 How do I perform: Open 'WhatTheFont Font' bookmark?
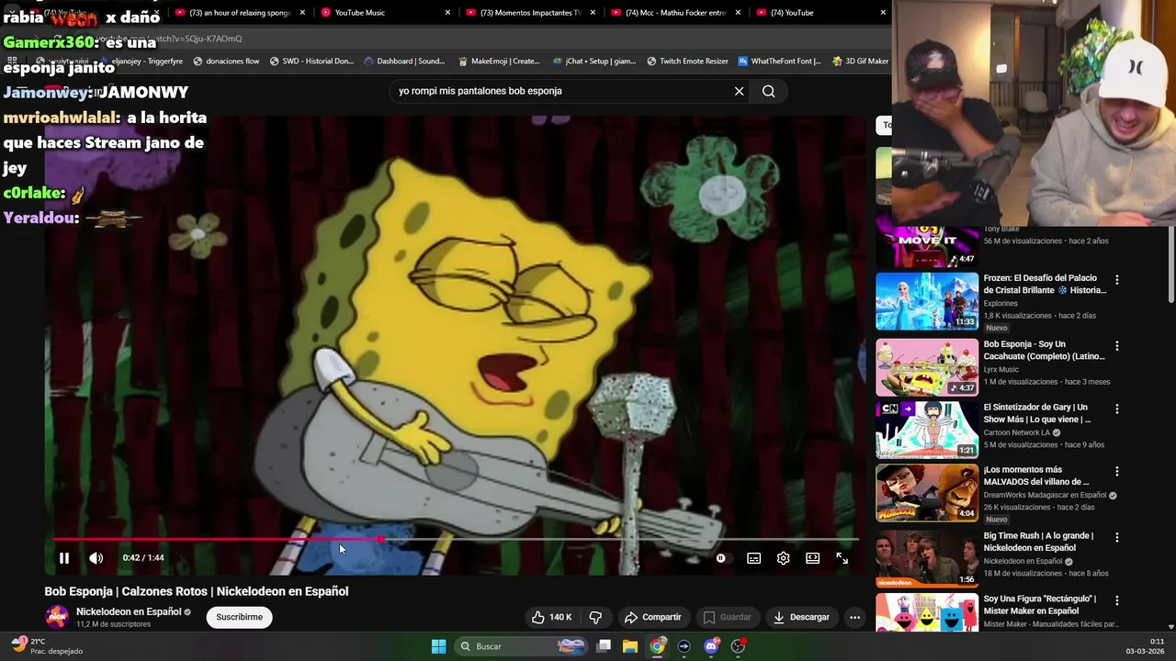click(x=779, y=62)
